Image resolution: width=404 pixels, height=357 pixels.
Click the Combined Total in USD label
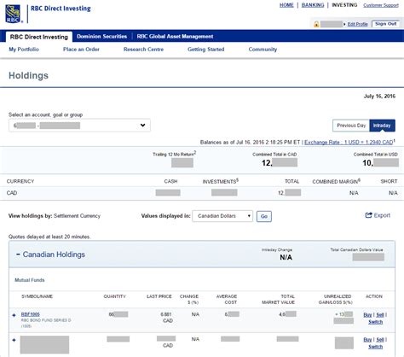click(375, 155)
